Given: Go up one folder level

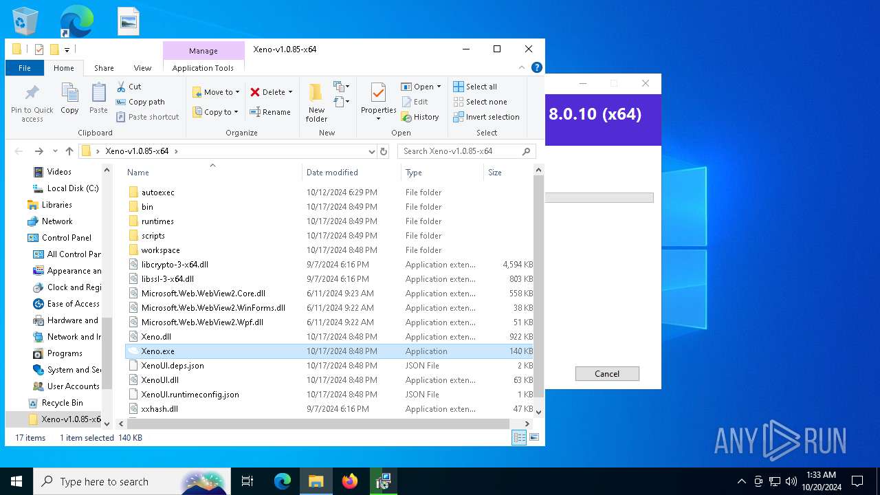Looking at the screenshot, I should point(69,151).
